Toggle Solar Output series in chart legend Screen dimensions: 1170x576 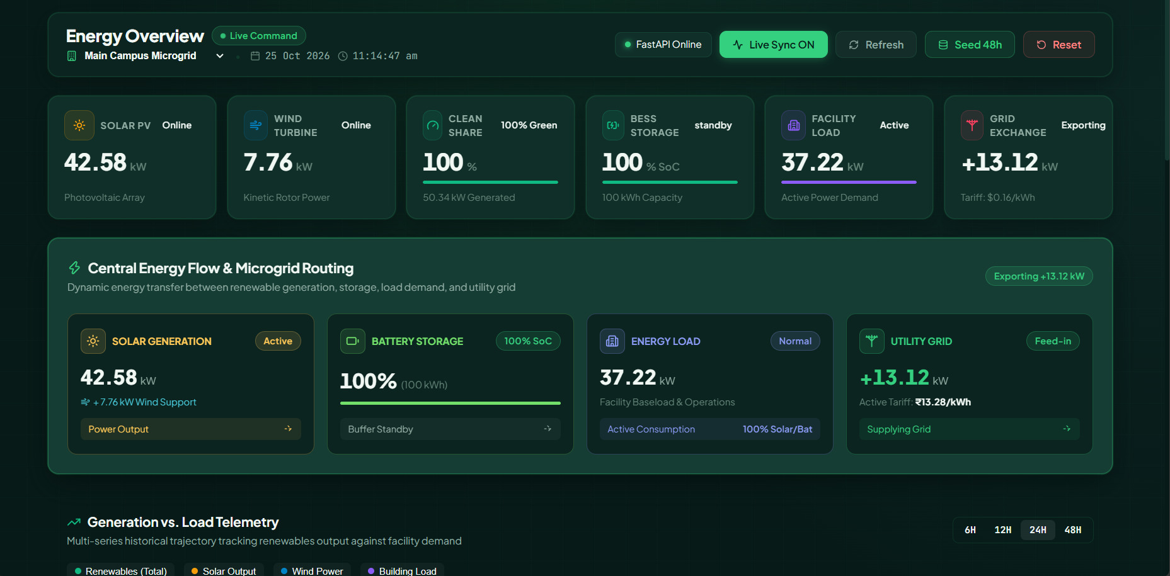pyautogui.click(x=224, y=570)
